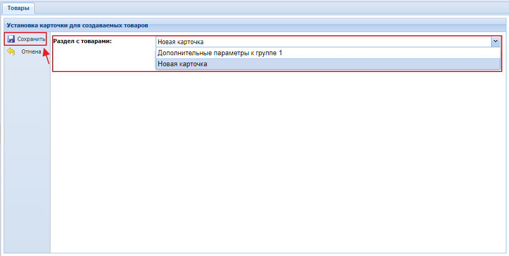Click the 'Установка карточки для создаваемых товаров' header

[77, 25]
